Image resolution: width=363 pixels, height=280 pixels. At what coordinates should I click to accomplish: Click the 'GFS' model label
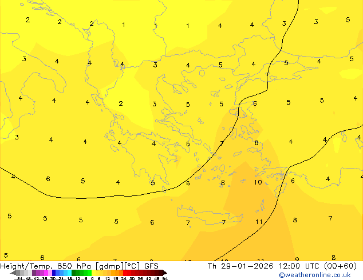(151, 266)
